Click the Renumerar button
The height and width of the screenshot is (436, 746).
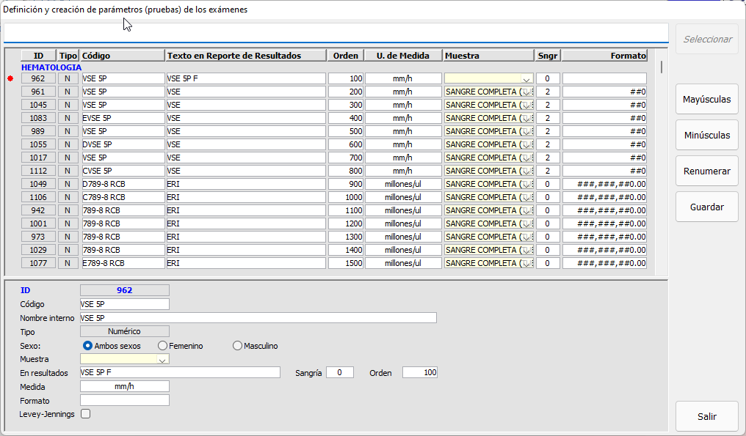(706, 171)
